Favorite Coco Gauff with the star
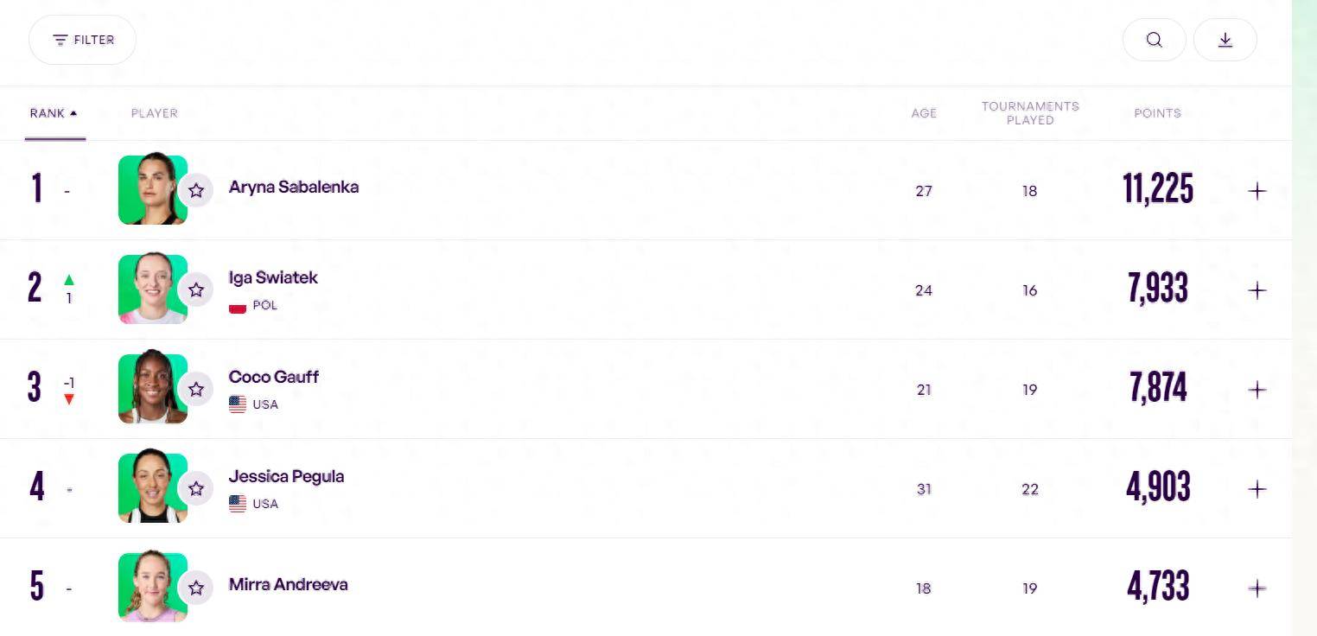Screen dimensions: 1317x636 (x=196, y=389)
